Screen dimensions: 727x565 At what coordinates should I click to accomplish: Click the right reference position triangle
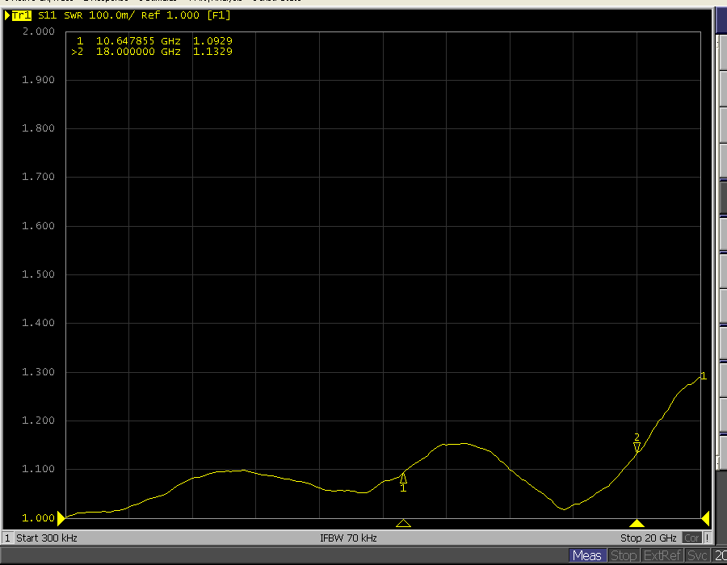pyautogui.click(x=706, y=518)
